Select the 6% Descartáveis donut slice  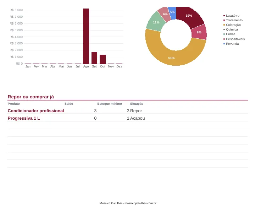(x=165, y=14)
